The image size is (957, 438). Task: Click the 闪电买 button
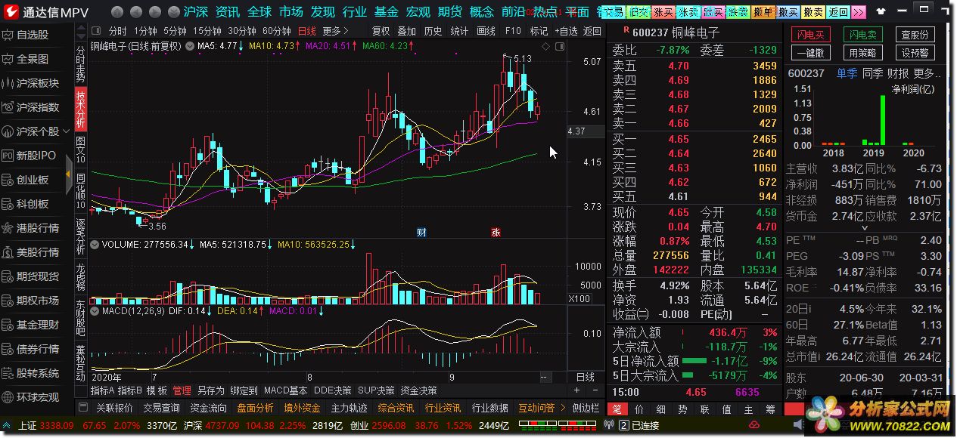(x=810, y=35)
